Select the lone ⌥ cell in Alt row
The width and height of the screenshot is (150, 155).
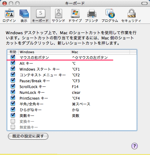point(74,64)
